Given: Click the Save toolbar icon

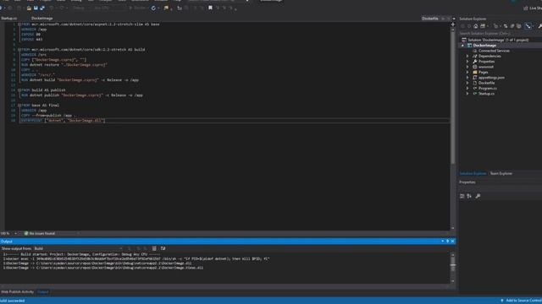Looking at the screenshot, I should click(x=36, y=8).
